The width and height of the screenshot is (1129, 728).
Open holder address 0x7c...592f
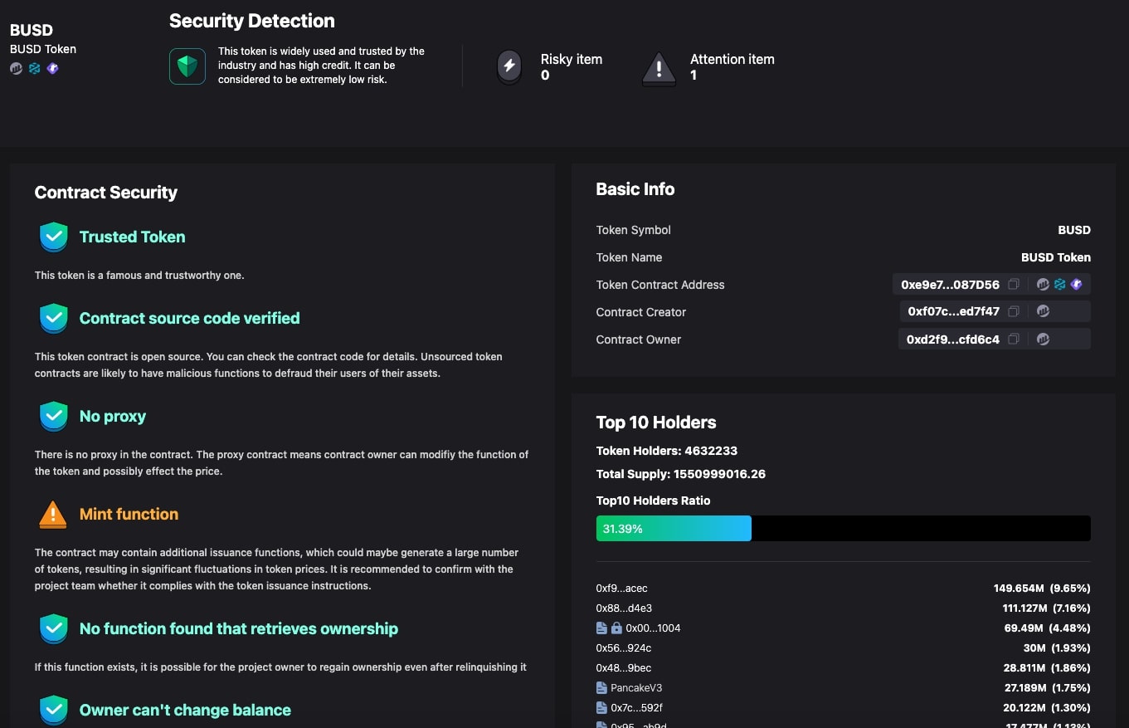(637, 708)
